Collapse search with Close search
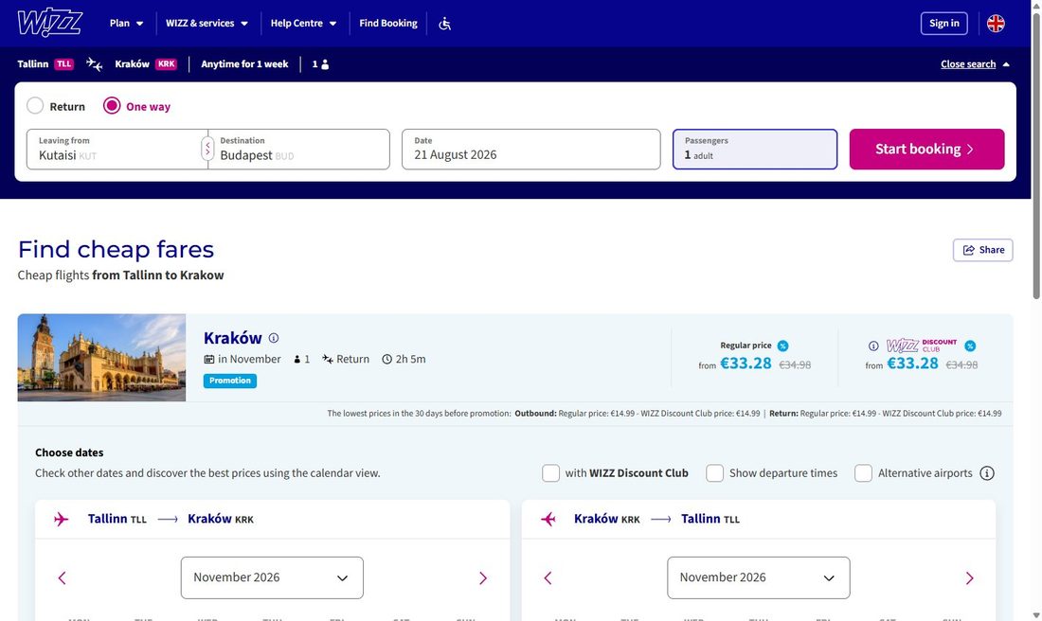This screenshot has height=621, width=1042. pyautogui.click(x=975, y=64)
